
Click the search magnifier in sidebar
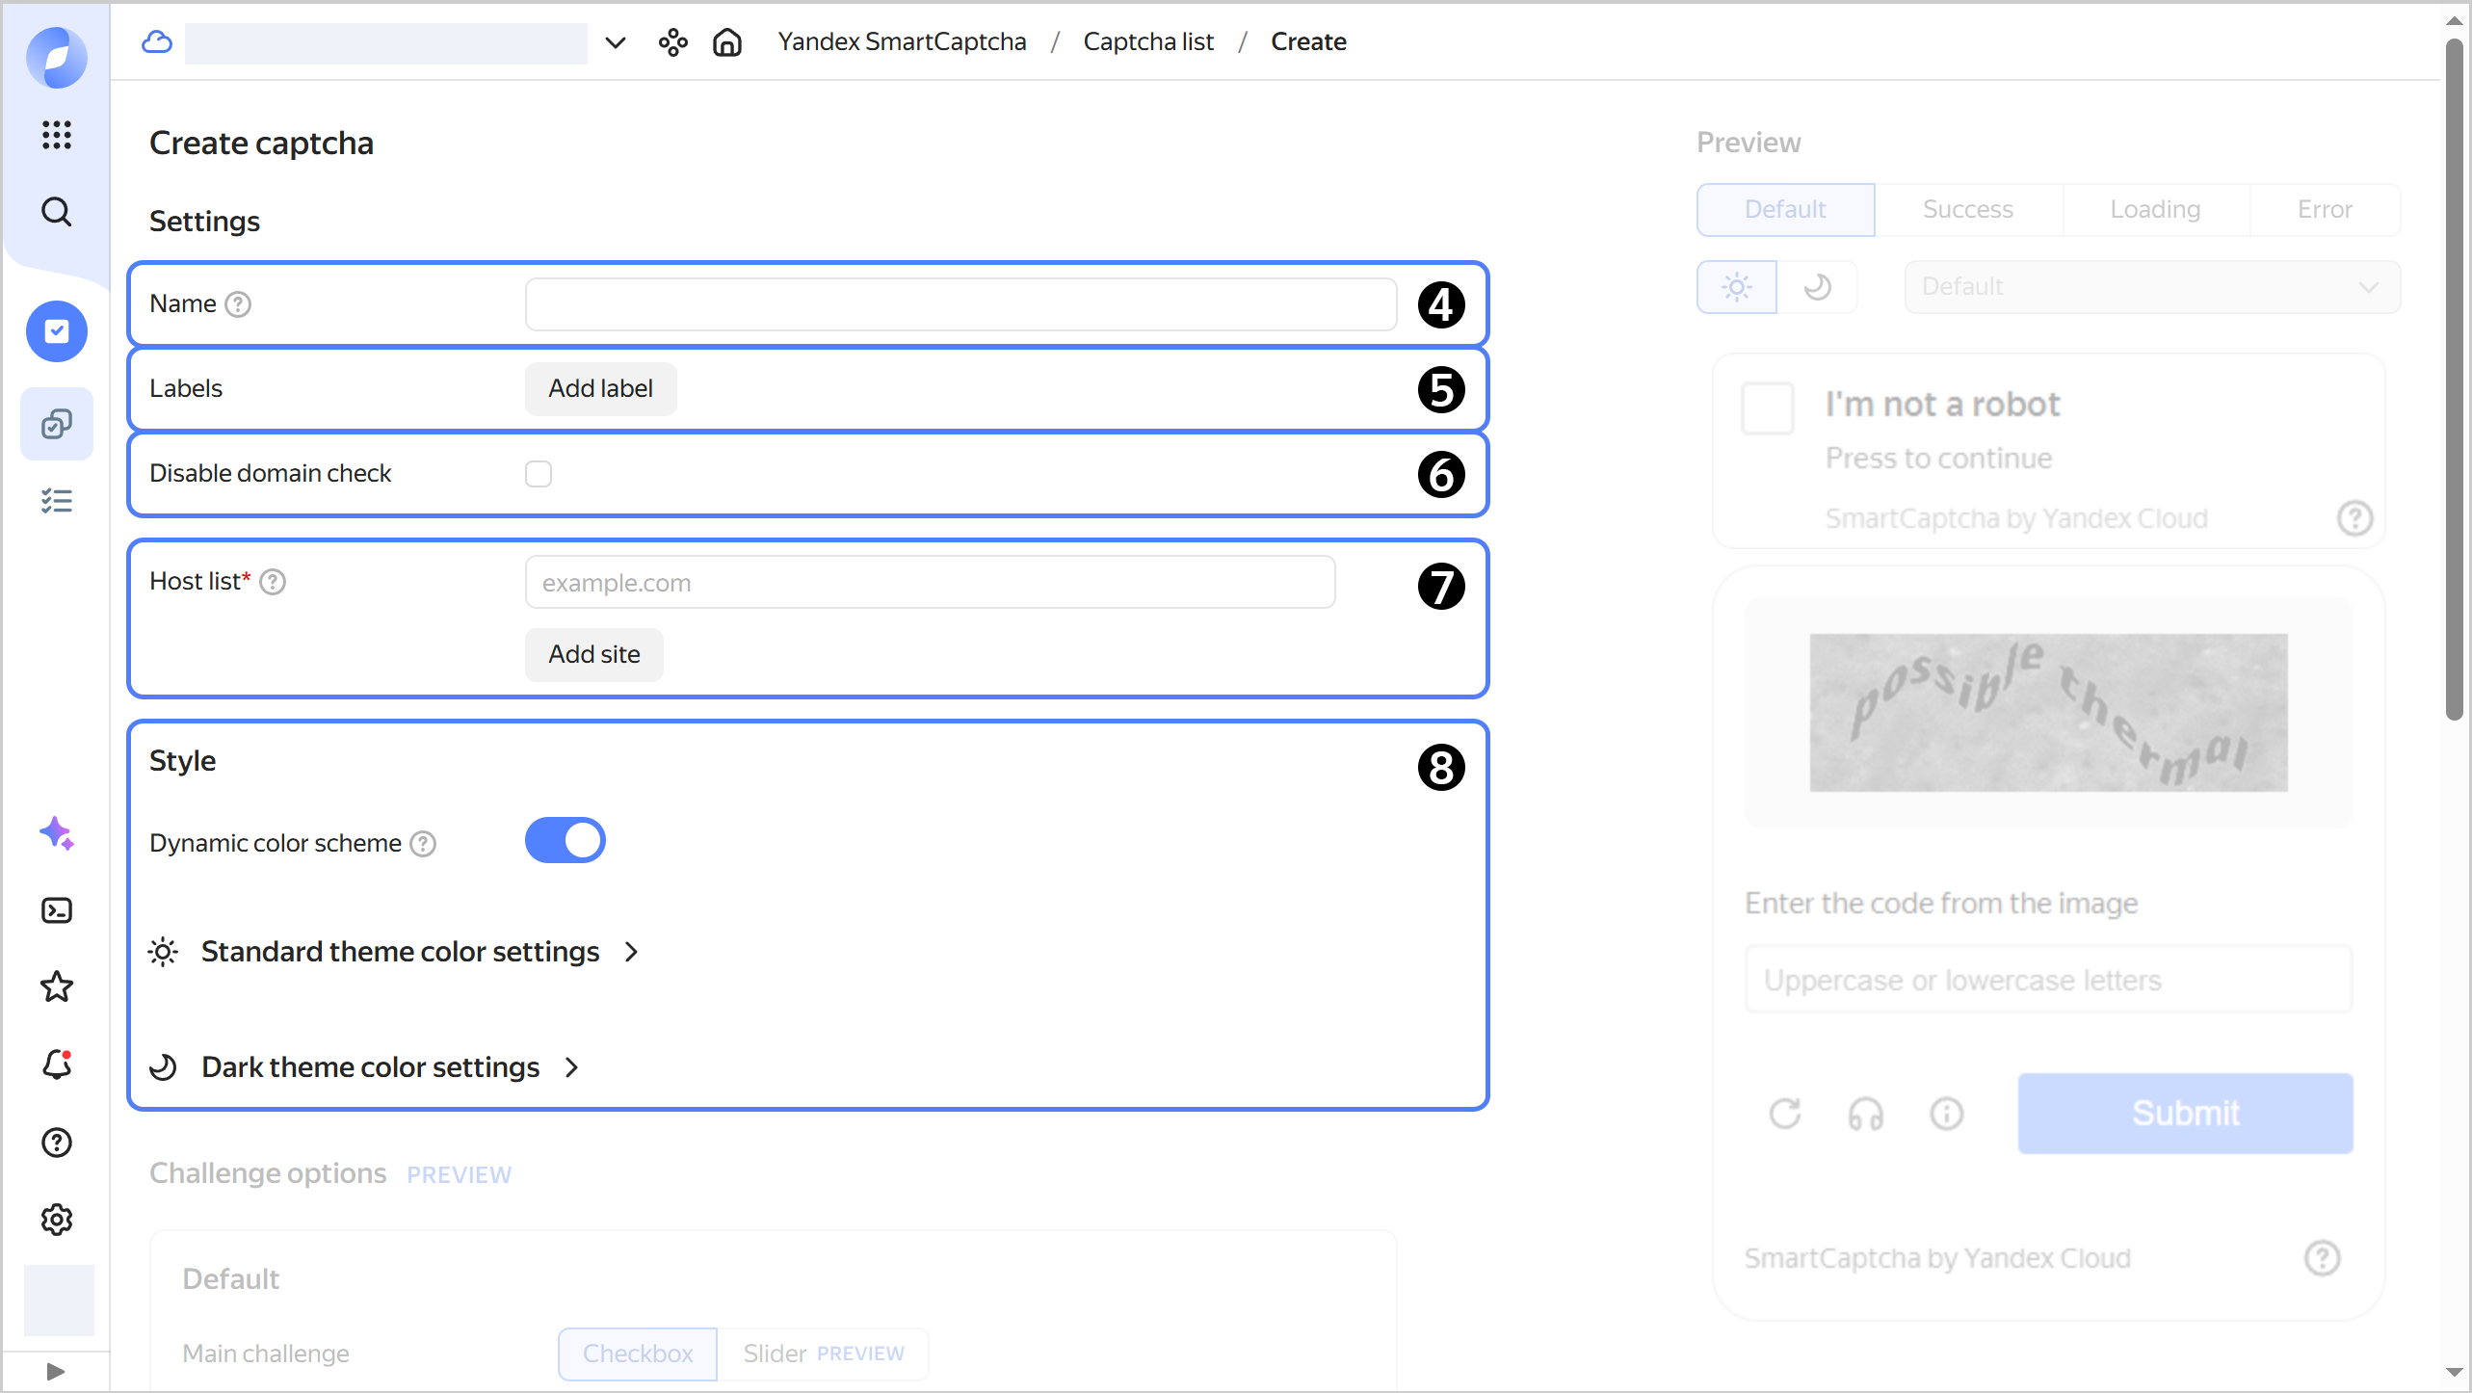57,212
